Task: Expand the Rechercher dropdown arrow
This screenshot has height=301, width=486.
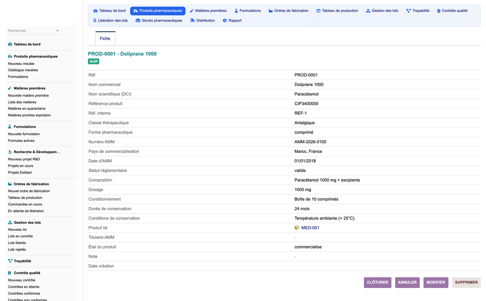Action: pyautogui.click(x=58, y=31)
